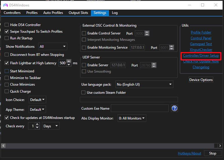Click the blue help question mark icon

pyautogui.click(x=175, y=108)
